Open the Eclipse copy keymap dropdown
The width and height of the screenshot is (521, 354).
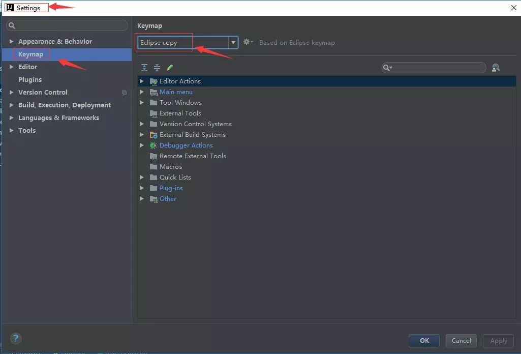(233, 42)
